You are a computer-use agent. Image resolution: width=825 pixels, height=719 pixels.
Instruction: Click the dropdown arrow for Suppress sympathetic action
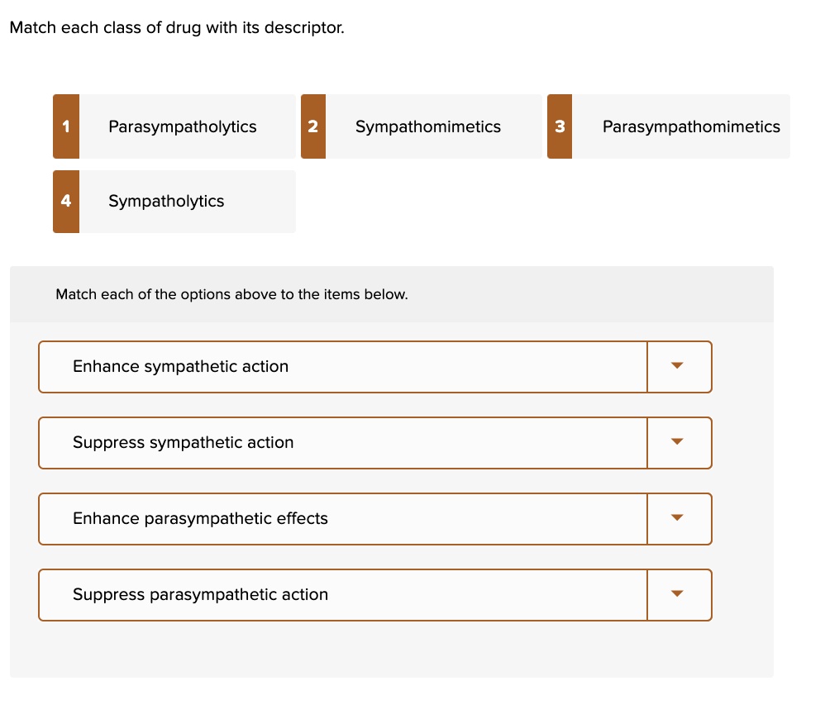point(678,443)
